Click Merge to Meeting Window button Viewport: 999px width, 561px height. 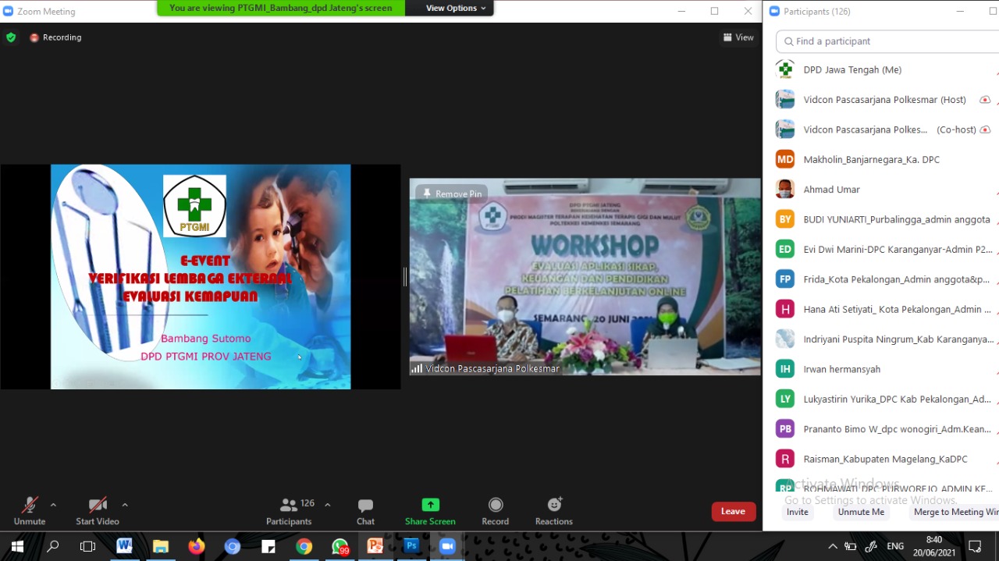click(x=955, y=512)
